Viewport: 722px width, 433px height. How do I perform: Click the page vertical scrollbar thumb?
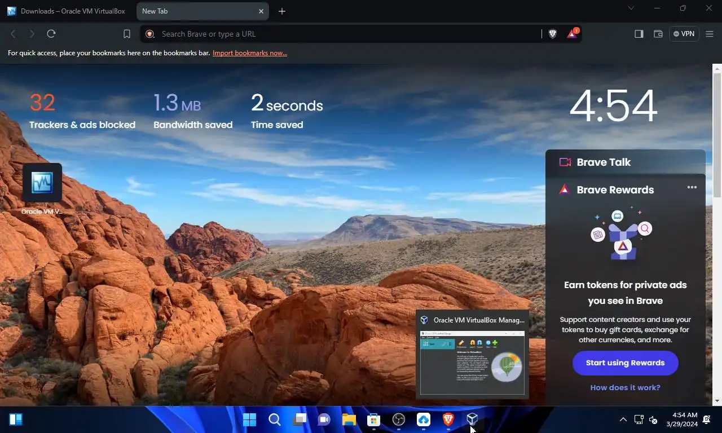717,135
